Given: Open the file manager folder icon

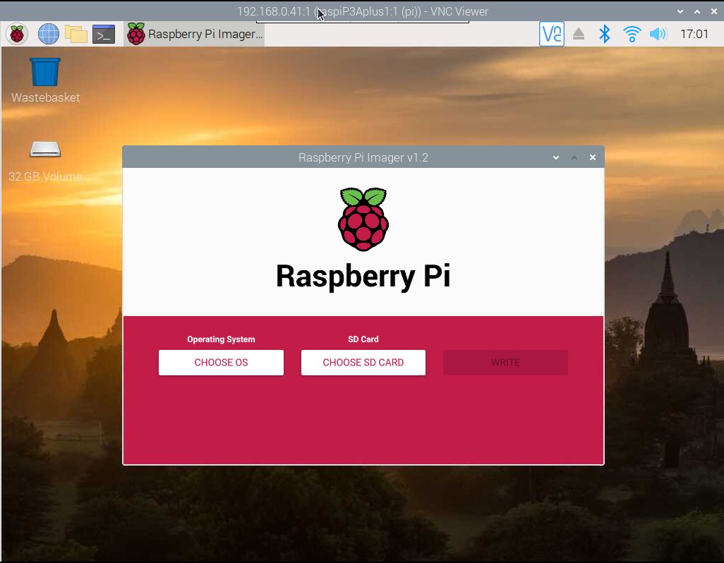Looking at the screenshot, I should (76, 34).
